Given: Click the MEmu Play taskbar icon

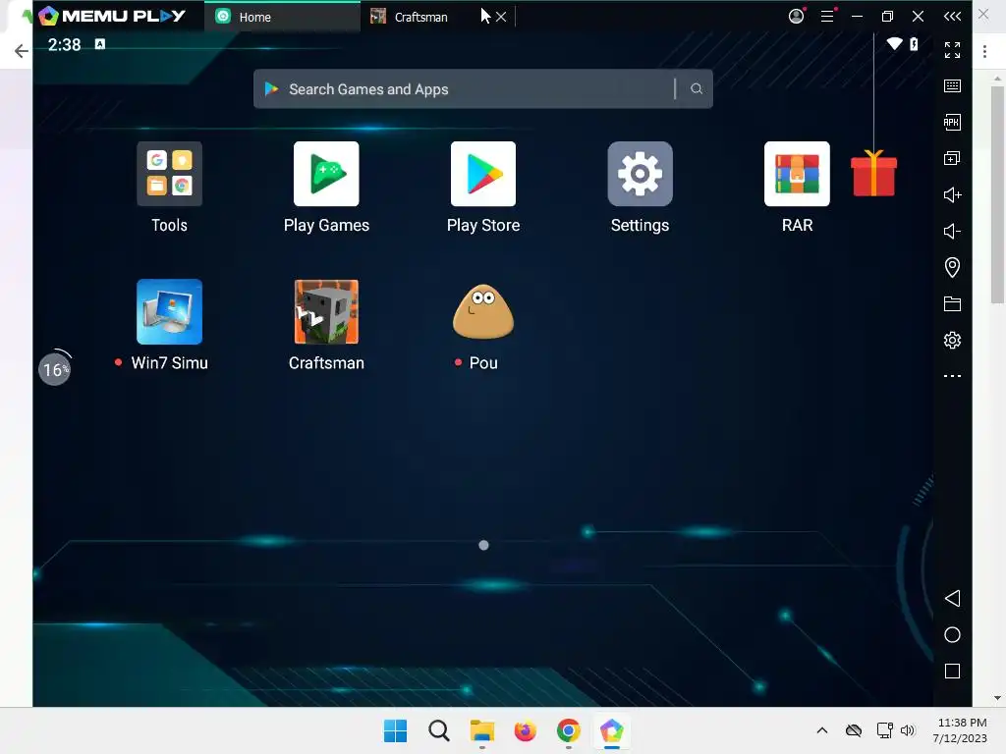Looking at the screenshot, I should [611, 730].
